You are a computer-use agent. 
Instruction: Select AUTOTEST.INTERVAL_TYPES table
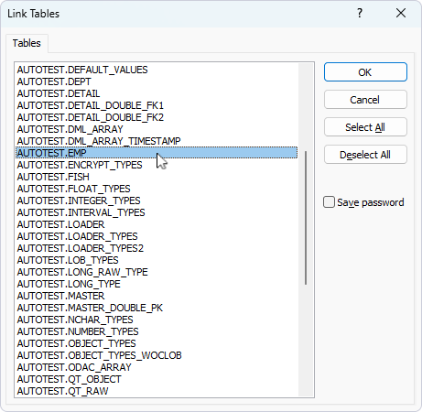tap(157, 212)
